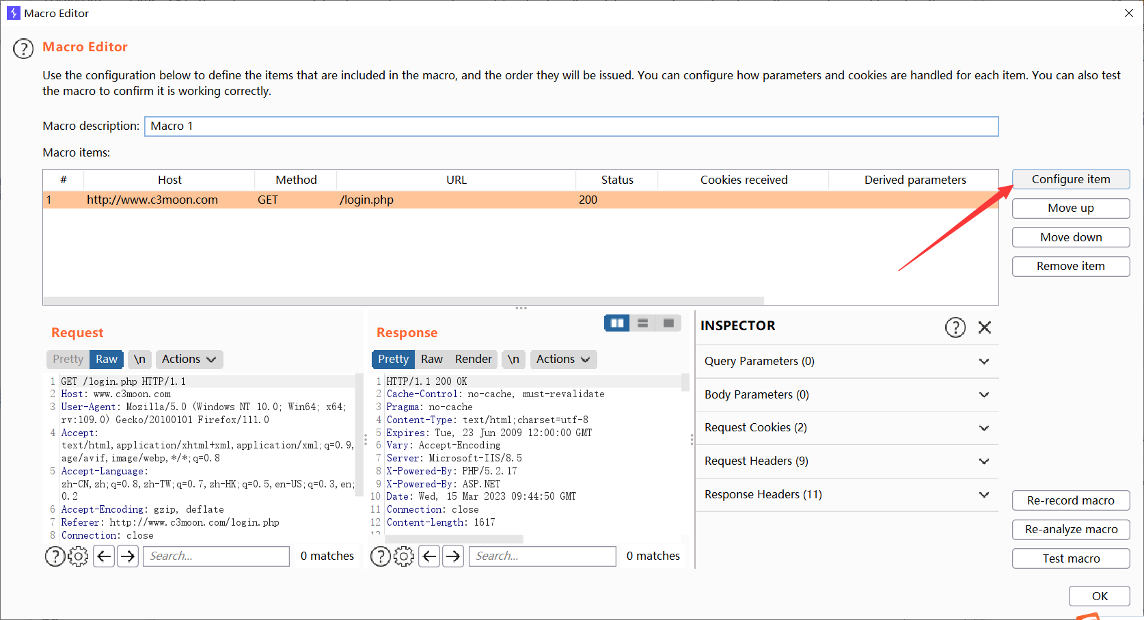Click URL column header
The height and width of the screenshot is (620, 1144).
[x=457, y=180]
